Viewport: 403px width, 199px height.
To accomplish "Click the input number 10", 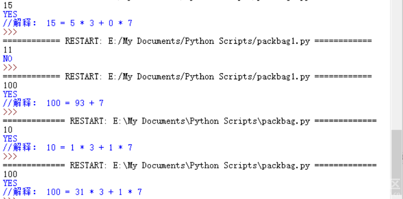I will [x=8, y=130].
